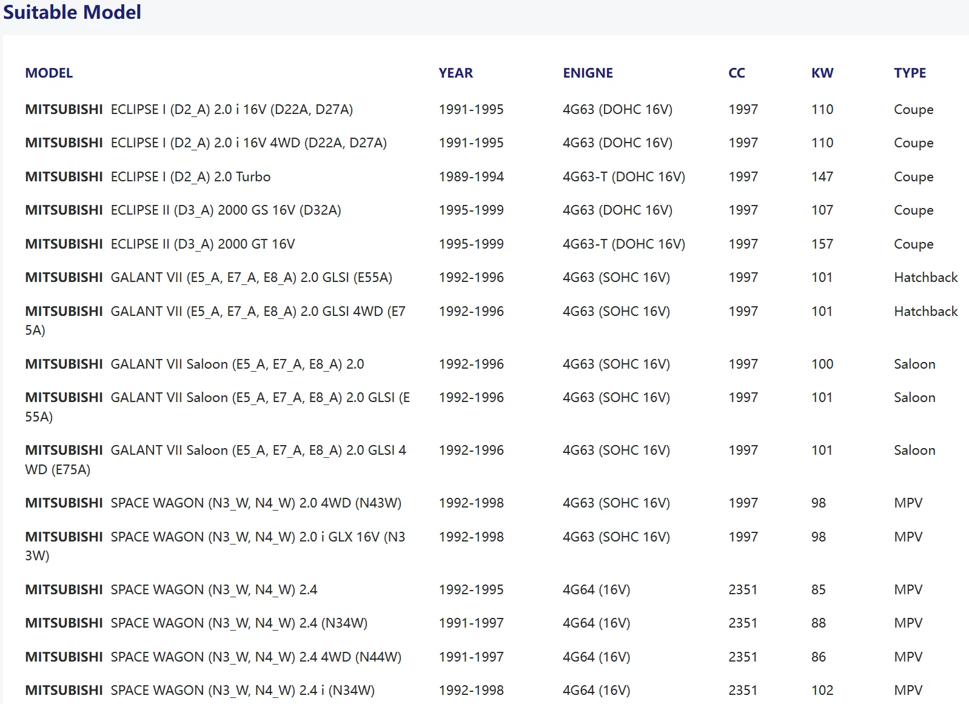Select 'GALANT VII Saloon 2.0 GLSI 4WD (E75A)' model
Viewport: 969px width, 704px height.
[x=216, y=460]
